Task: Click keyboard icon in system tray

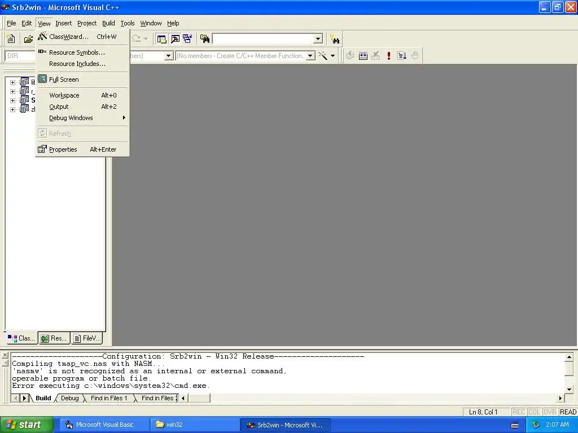Action: click(515, 425)
